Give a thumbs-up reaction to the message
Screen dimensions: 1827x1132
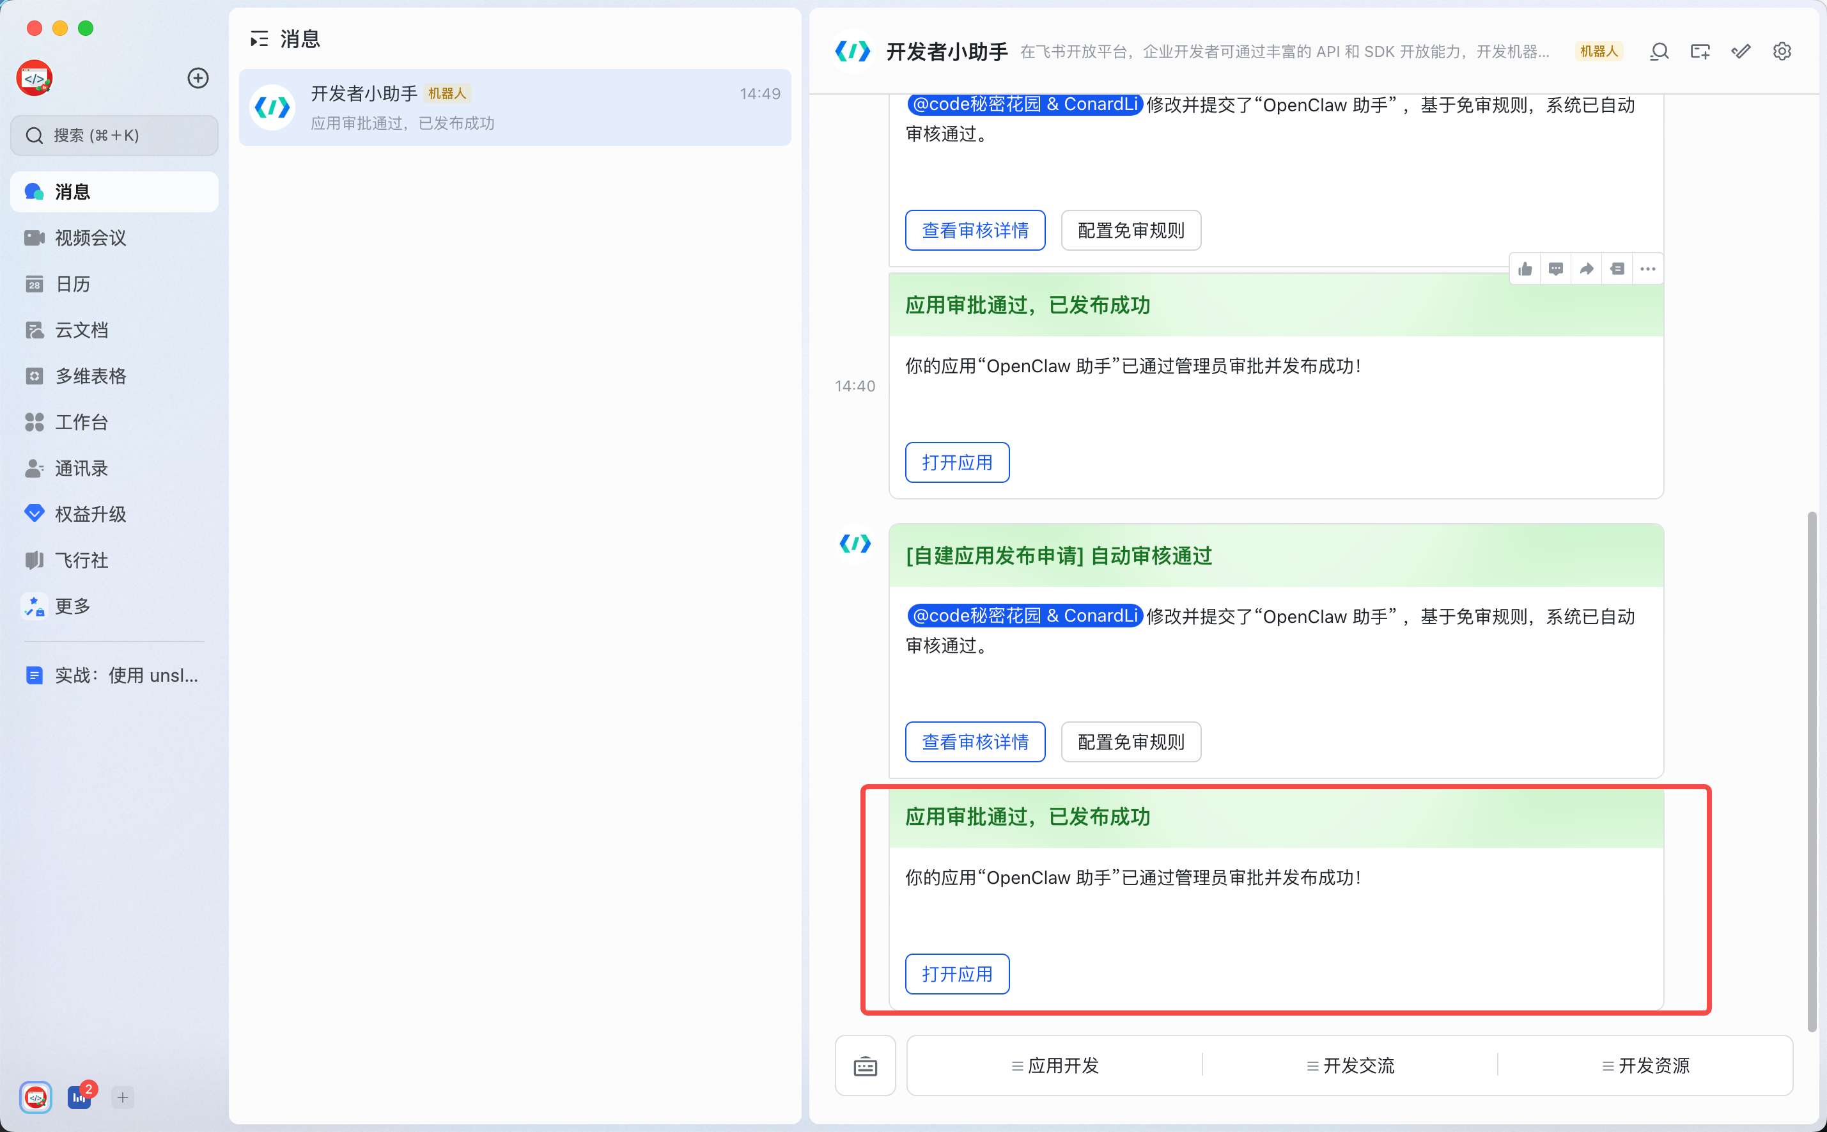click(1525, 268)
